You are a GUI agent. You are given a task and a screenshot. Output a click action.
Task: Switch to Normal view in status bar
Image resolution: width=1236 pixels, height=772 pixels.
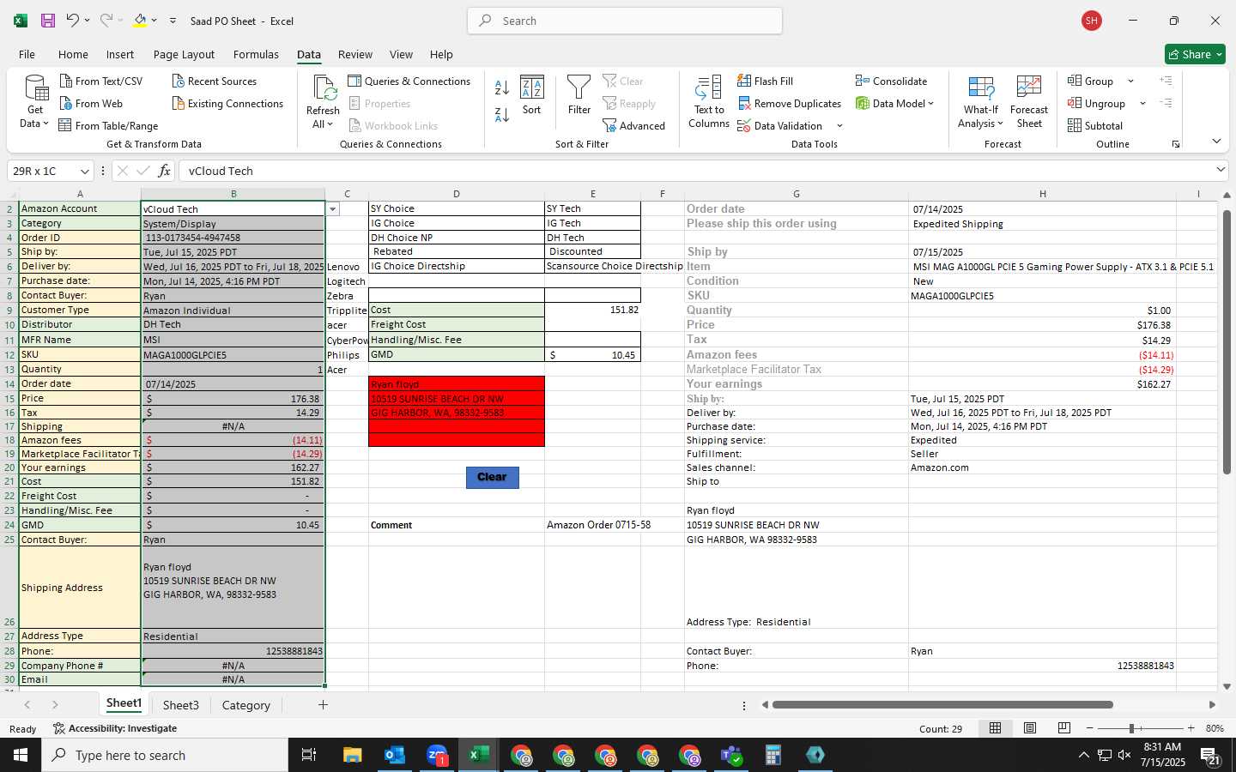point(995,728)
